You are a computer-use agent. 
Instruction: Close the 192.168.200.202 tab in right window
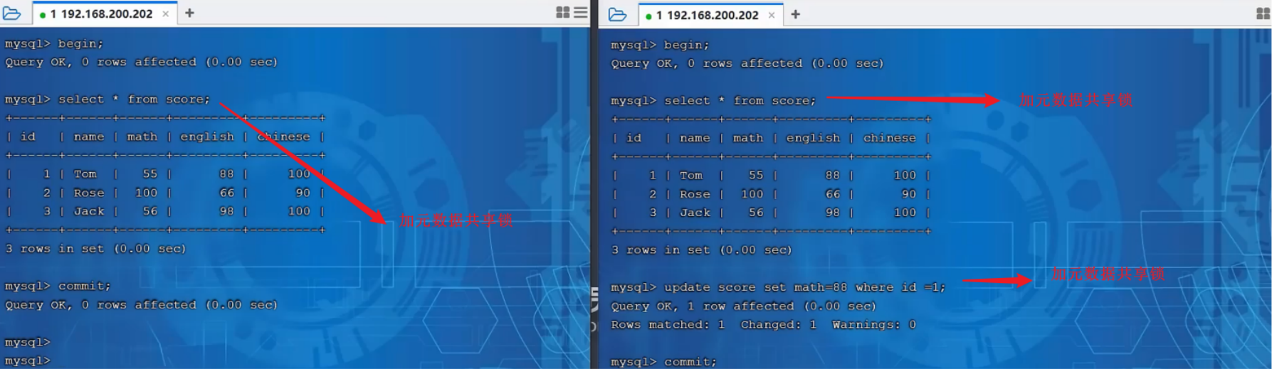tap(772, 15)
